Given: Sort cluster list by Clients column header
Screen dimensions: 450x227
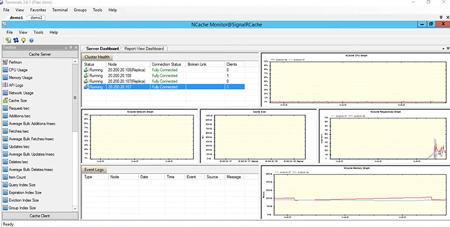Looking at the screenshot, I should tap(235, 64).
